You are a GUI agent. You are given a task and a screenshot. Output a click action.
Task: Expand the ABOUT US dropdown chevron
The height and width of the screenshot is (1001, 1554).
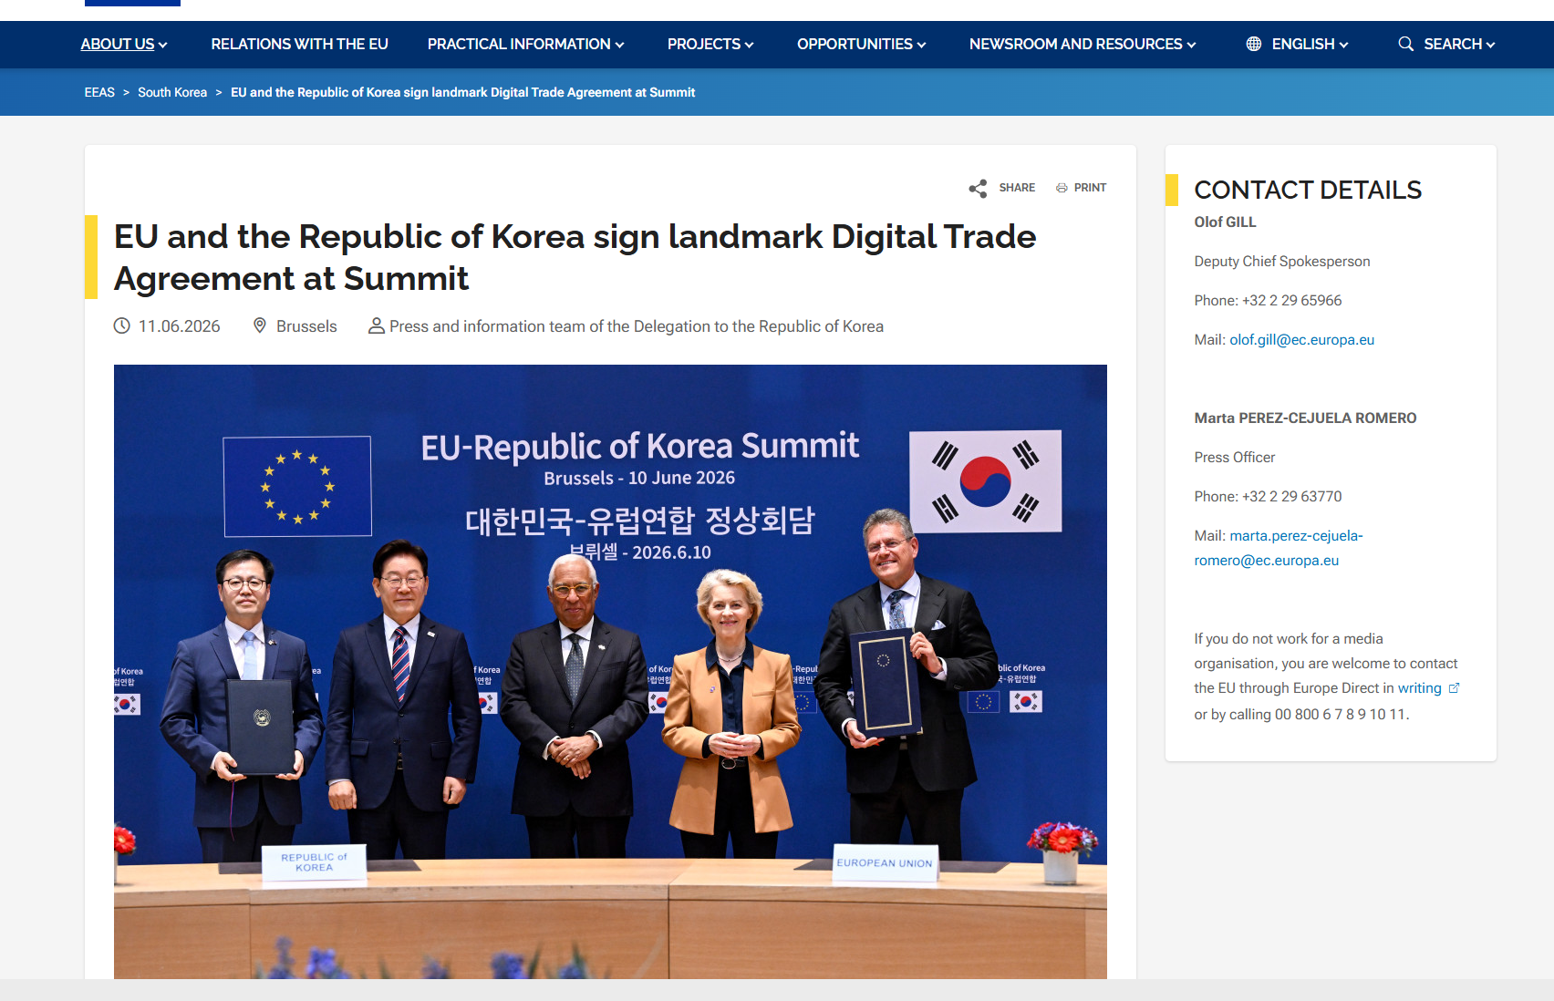coord(162,45)
